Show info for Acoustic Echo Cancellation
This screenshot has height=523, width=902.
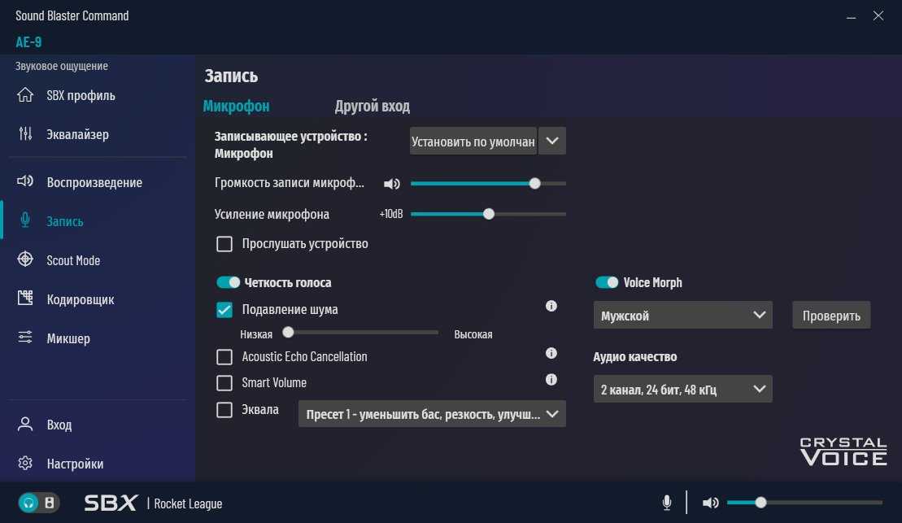click(x=551, y=354)
